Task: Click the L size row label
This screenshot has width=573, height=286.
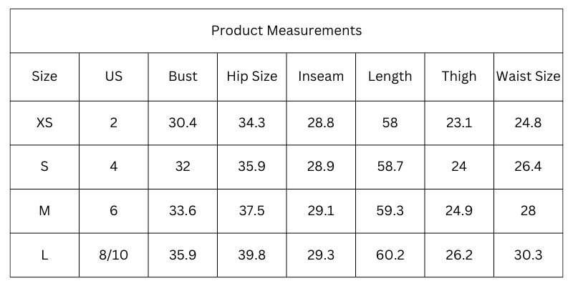Action: point(44,255)
